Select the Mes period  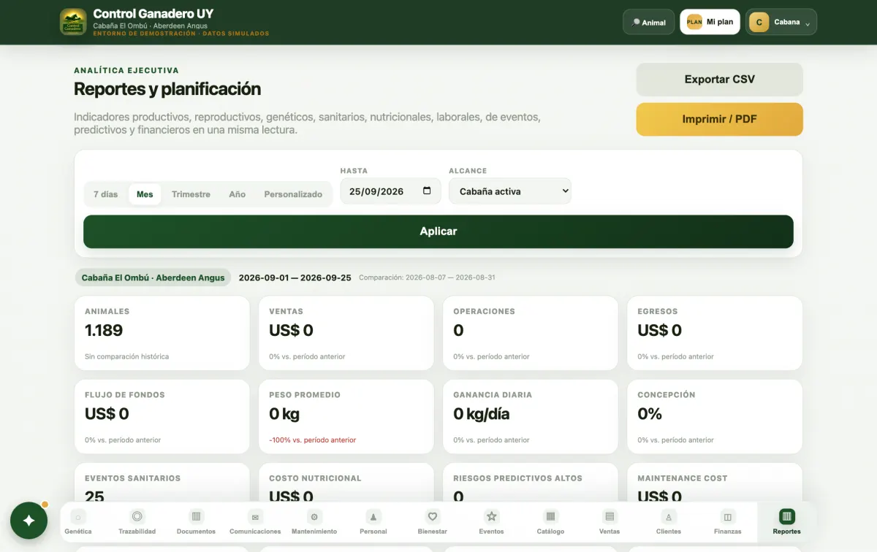click(145, 194)
